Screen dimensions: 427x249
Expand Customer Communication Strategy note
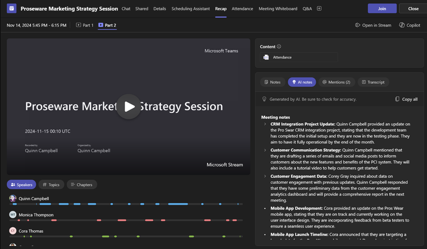pos(265,150)
